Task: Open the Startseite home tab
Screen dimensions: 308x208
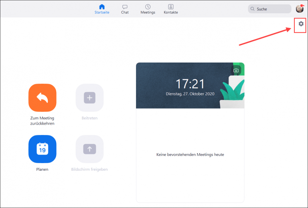Action: click(x=102, y=9)
